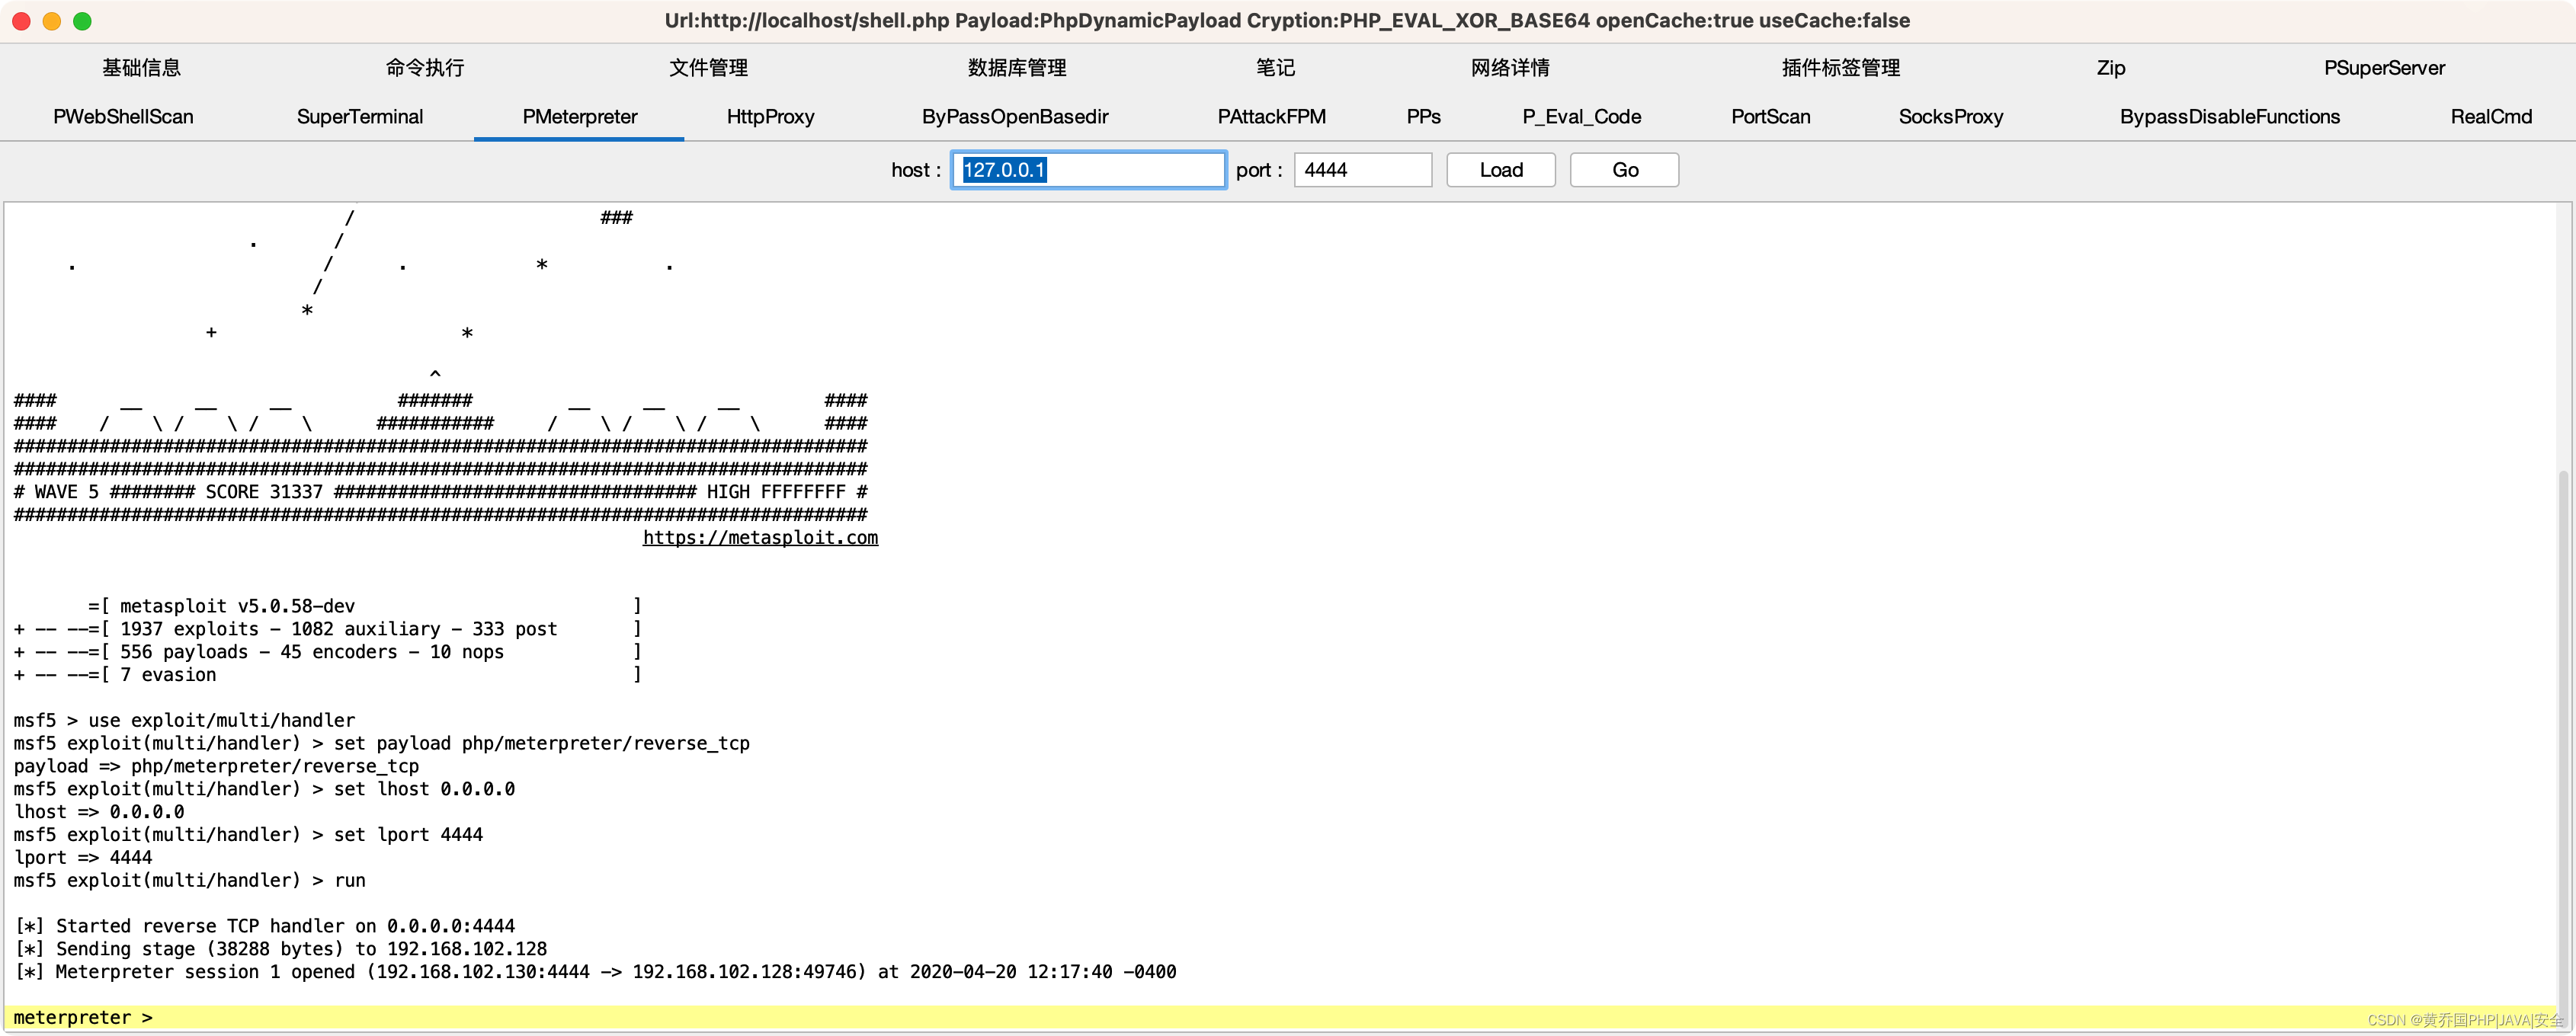Image resolution: width=2576 pixels, height=1036 pixels.
Task: Open the HttpProxy tab
Action: tap(770, 117)
